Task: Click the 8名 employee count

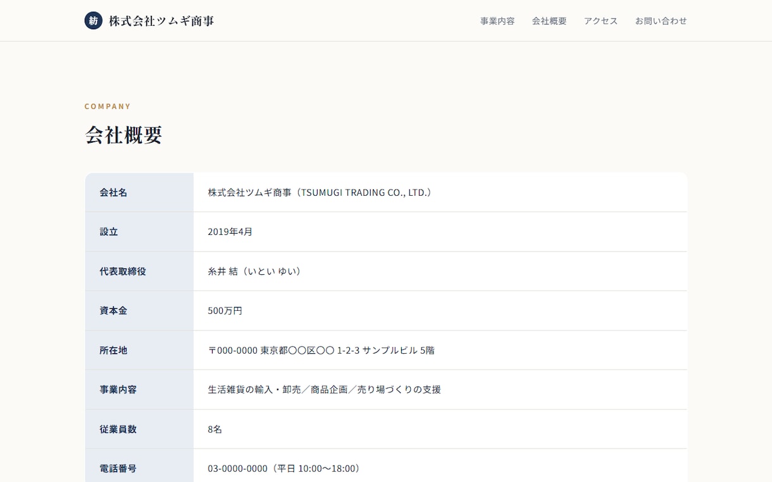Action: (215, 429)
